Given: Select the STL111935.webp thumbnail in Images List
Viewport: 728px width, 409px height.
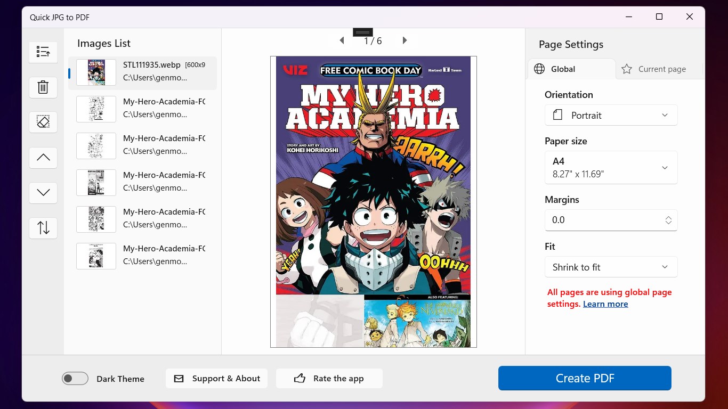Looking at the screenshot, I should (x=96, y=72).
